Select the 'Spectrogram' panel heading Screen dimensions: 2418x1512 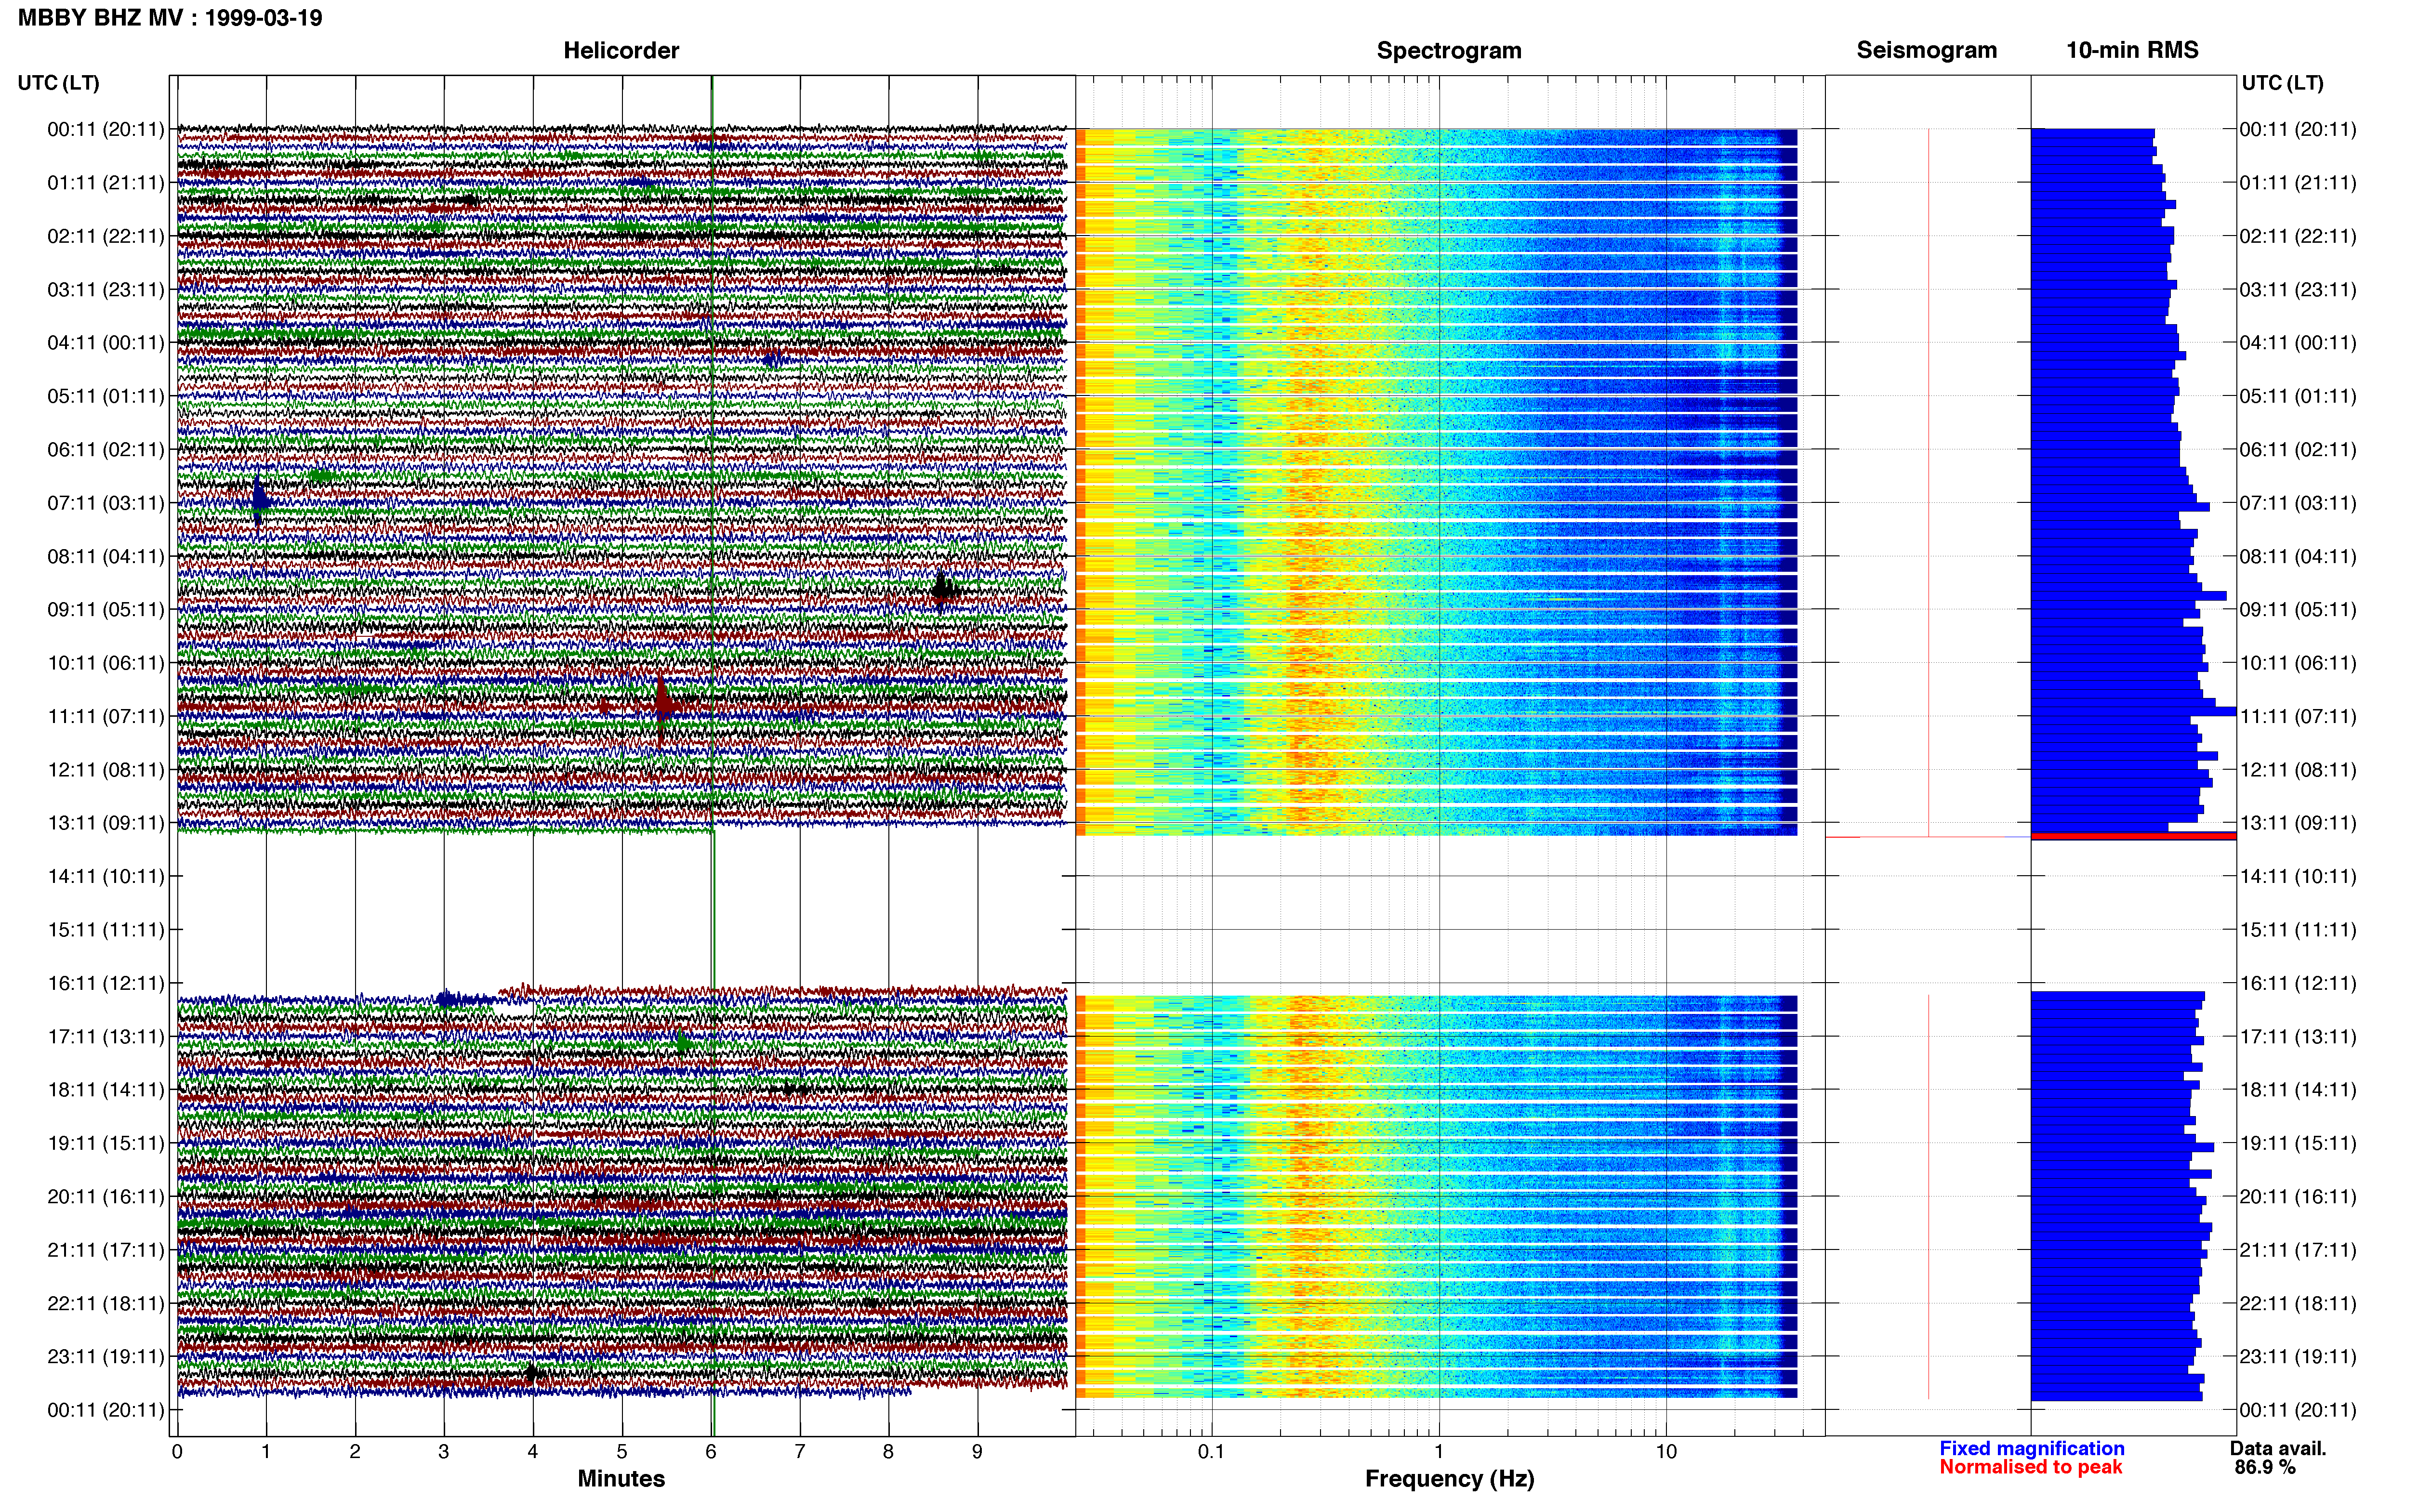(x=1449, y=50)
